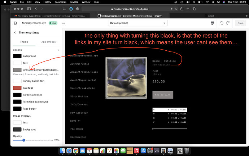249x156 pixels.
Task: Open App Store in the Dock
Action: 143,151
